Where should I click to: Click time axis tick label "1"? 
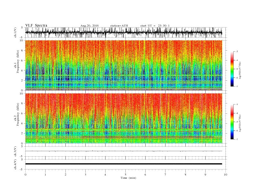click(45, 175)
